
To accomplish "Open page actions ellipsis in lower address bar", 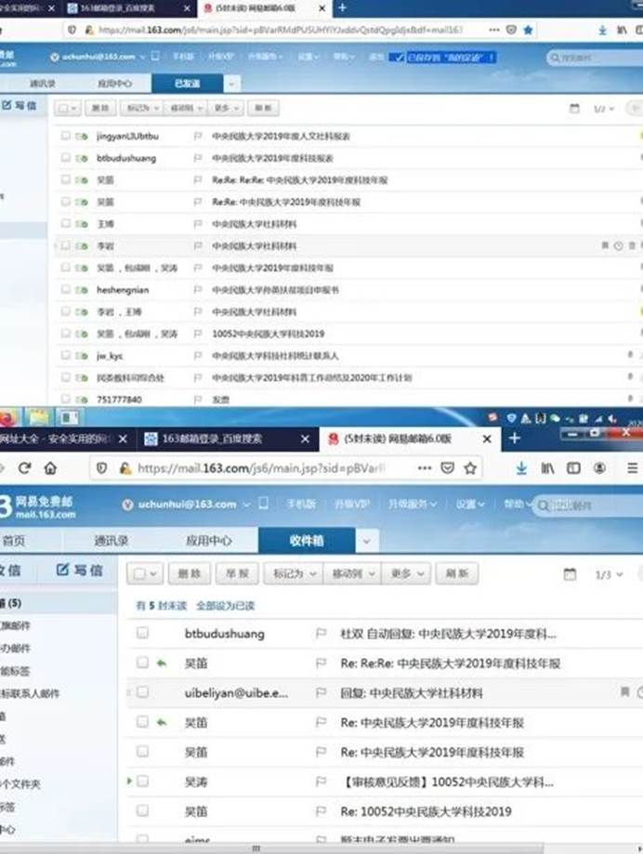I will [425, 467].
